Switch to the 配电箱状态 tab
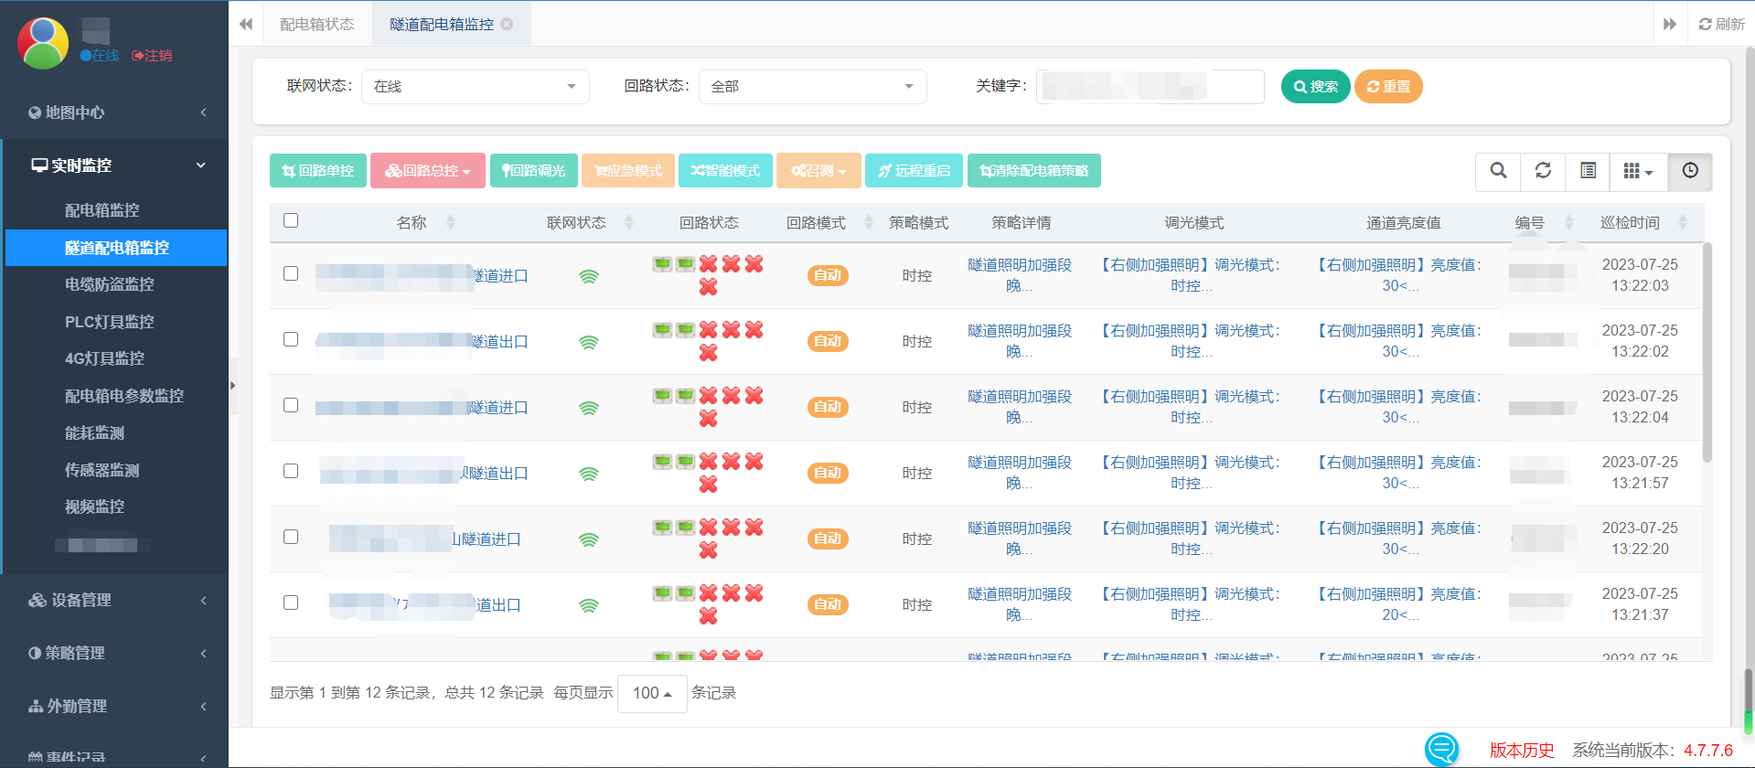Viewport: 1755px width, 768px height. point(317,25)
